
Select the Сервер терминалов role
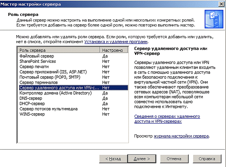point(73,83)
